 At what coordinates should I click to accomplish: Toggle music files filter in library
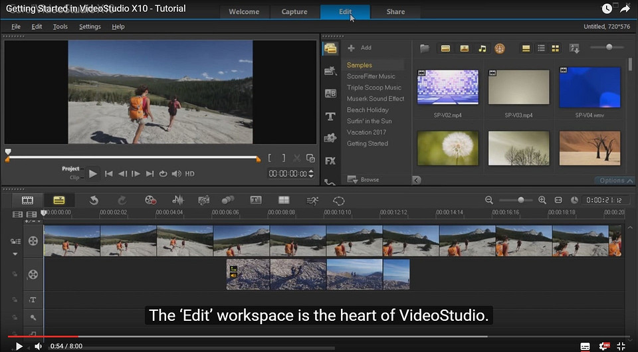[482, 48]
